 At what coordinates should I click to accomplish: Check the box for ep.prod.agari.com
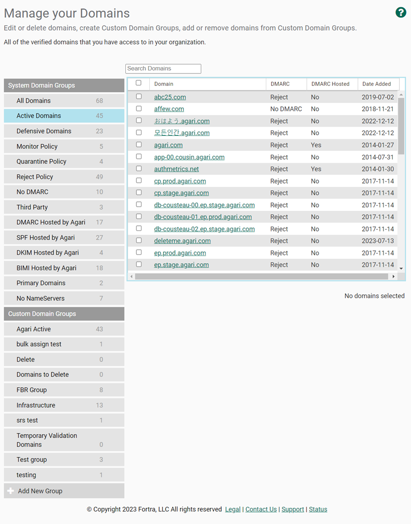click(139, 252)
